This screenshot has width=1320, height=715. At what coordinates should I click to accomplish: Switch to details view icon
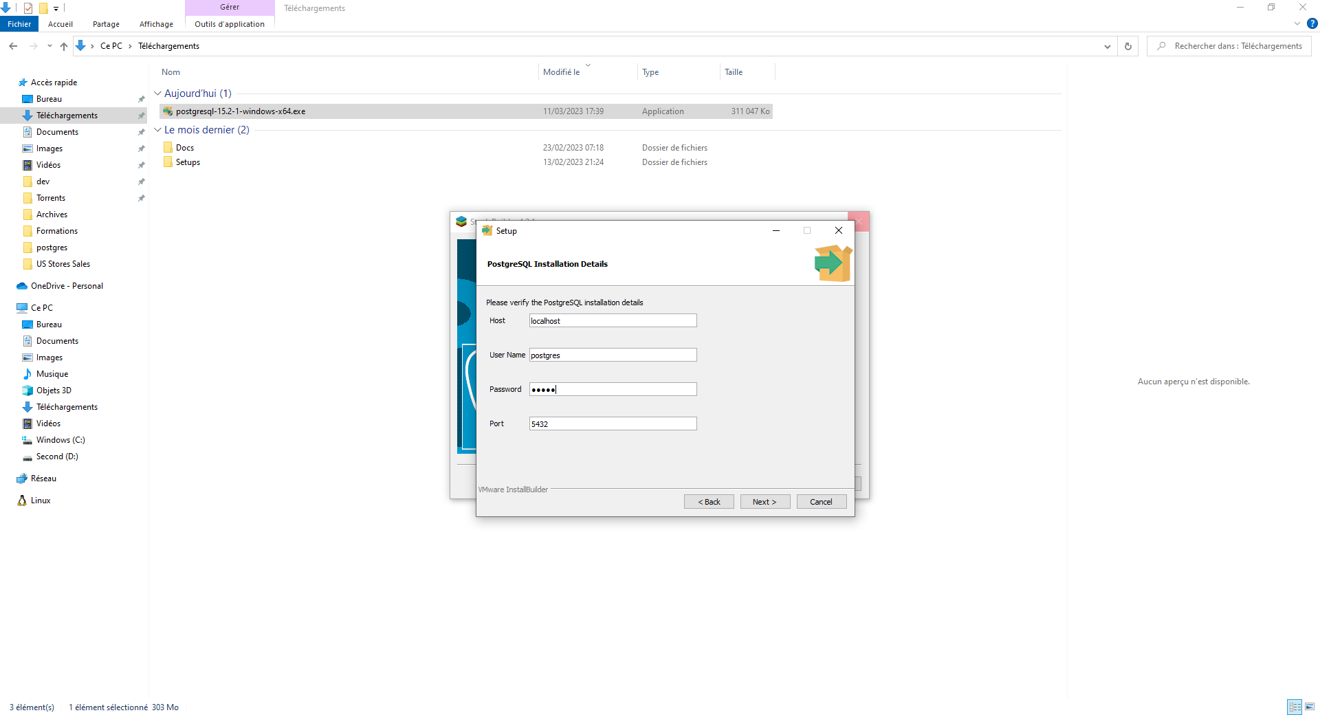1295,707
